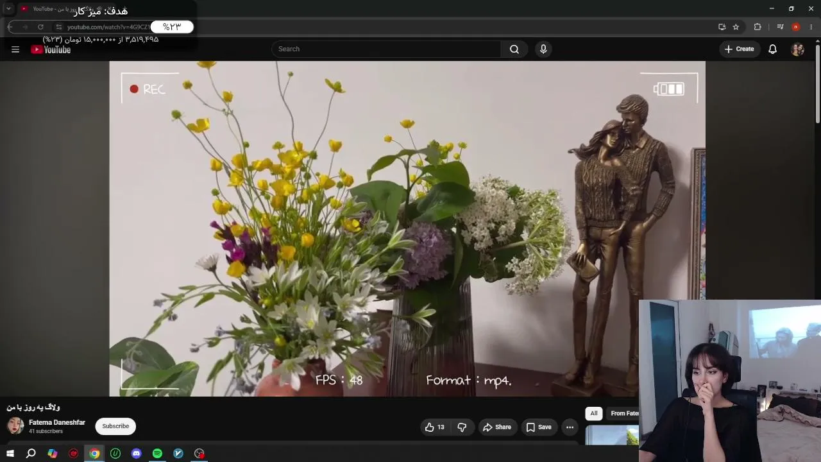Dislike the video
The width and height of the screenshot is (821, 462).
click(x=462, y=427)
